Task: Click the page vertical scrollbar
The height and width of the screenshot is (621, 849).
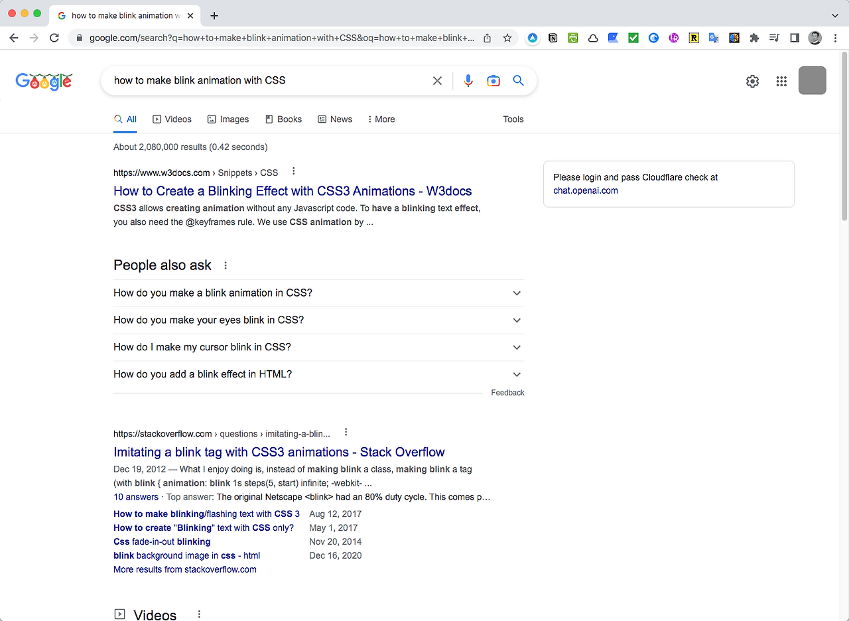Action: pyautogui.click(x=844, y=136)
